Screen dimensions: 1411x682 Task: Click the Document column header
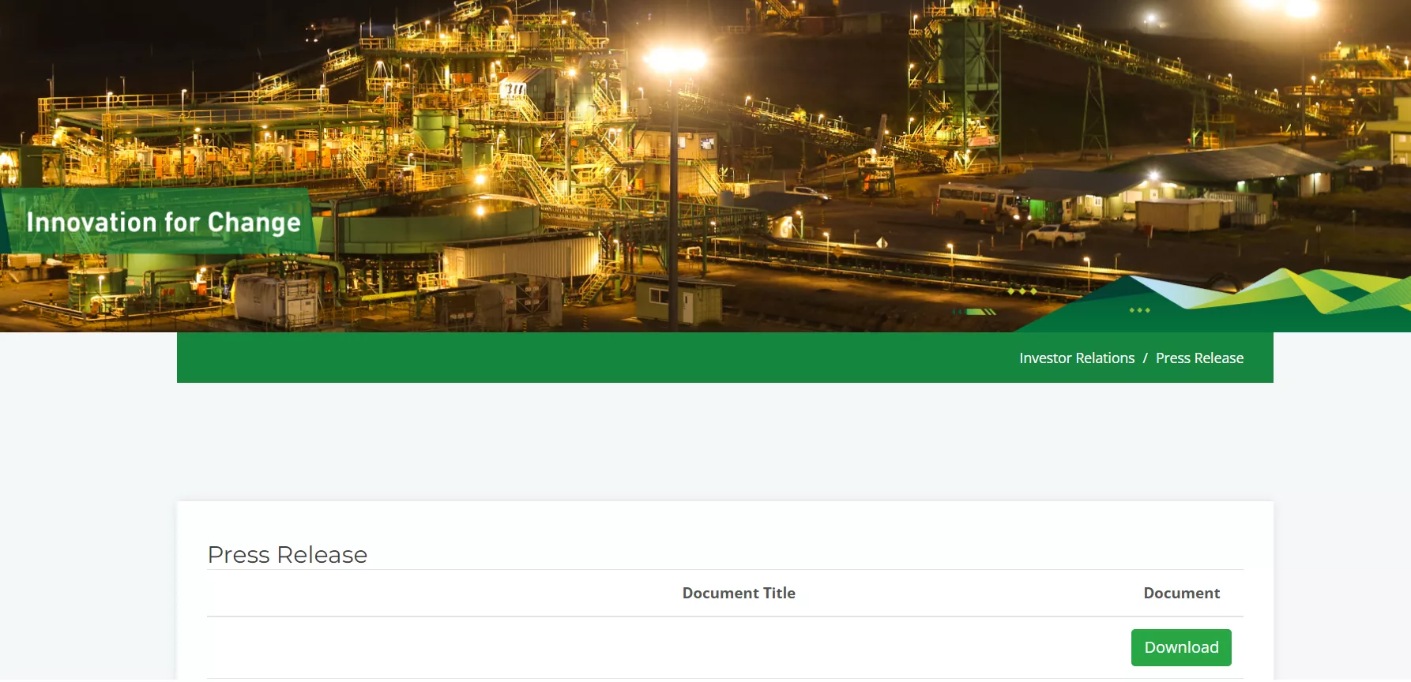click(x=1181, y=593)
